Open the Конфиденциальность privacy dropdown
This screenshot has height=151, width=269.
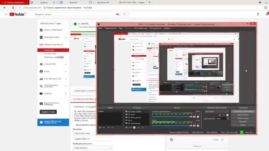pos(93,148)
